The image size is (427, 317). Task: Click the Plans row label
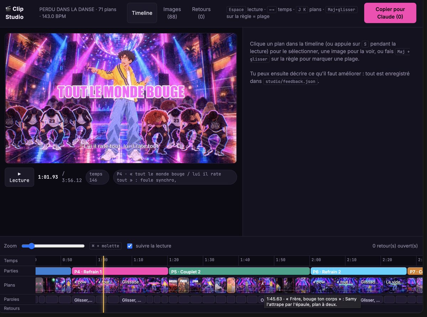point(10,285)
